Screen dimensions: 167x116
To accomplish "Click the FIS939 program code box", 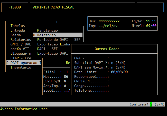I will [x=15, y=7].
